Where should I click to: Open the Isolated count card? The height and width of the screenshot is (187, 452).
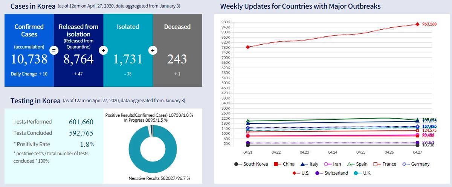(x=128, y=50)
